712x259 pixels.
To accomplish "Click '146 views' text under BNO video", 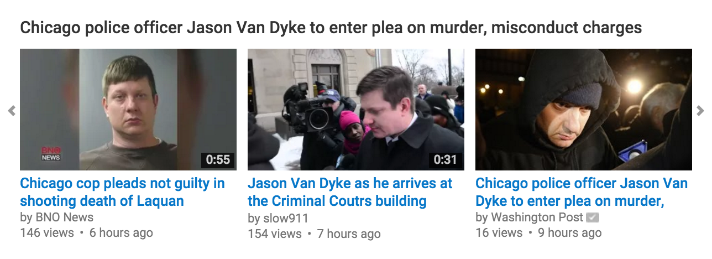I will [47, 233].
